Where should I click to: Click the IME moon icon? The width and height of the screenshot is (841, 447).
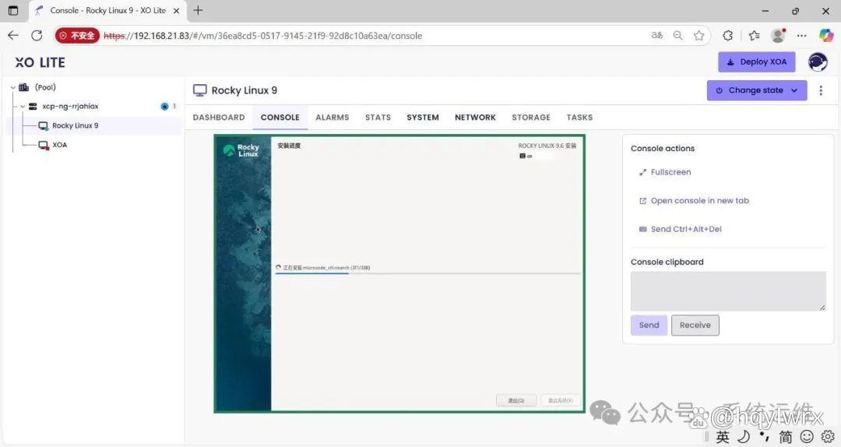click(x=744, y=437)
